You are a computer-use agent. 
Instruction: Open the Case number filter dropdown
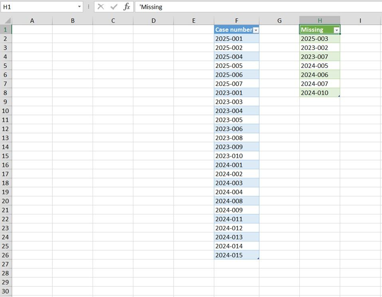256,30
